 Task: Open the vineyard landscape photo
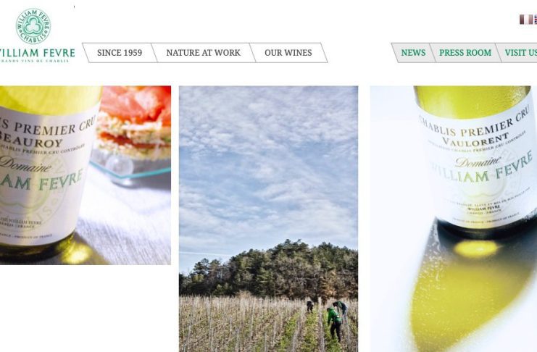268,219
